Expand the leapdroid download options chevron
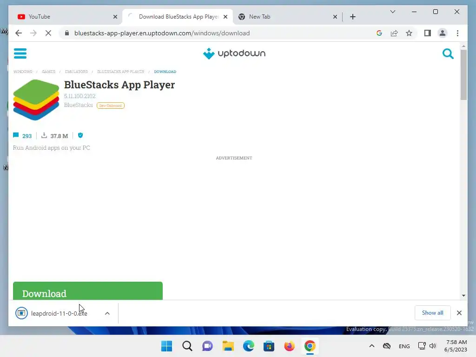 [107, 313]
